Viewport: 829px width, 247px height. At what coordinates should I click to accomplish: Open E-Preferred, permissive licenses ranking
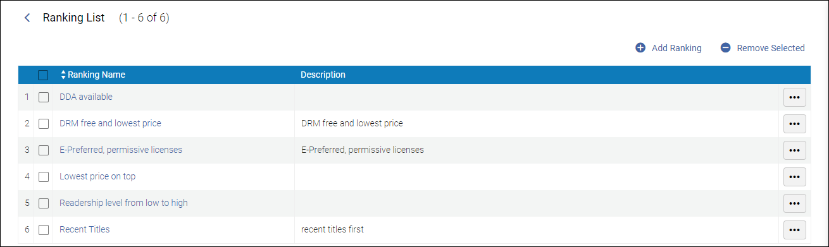121,150
